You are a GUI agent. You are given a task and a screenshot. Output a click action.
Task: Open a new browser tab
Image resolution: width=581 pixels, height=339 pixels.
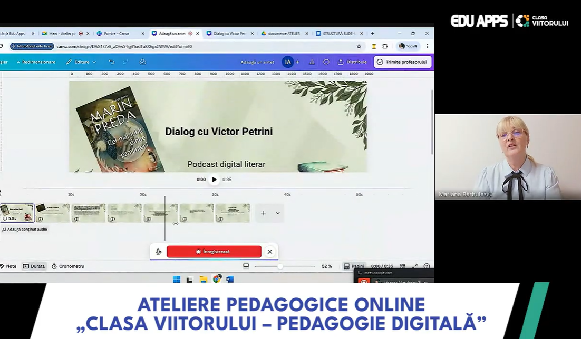pos(372,33)
